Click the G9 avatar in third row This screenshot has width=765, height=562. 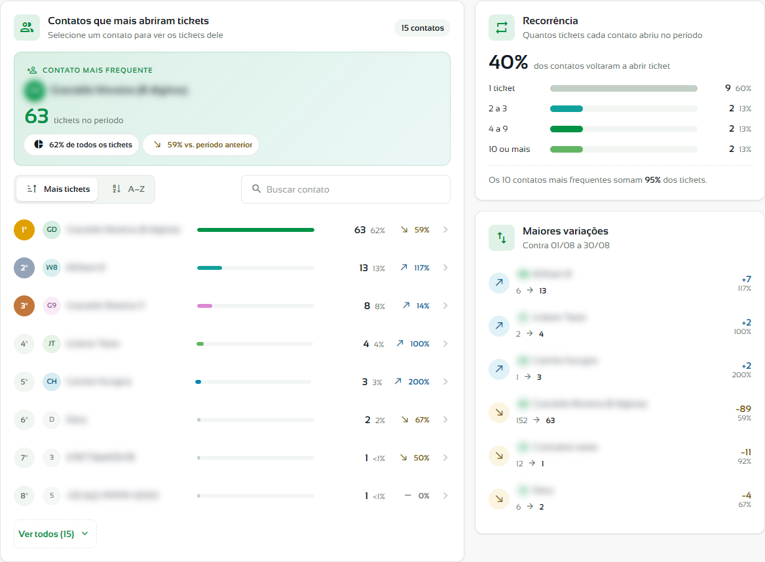click(52, 306)
